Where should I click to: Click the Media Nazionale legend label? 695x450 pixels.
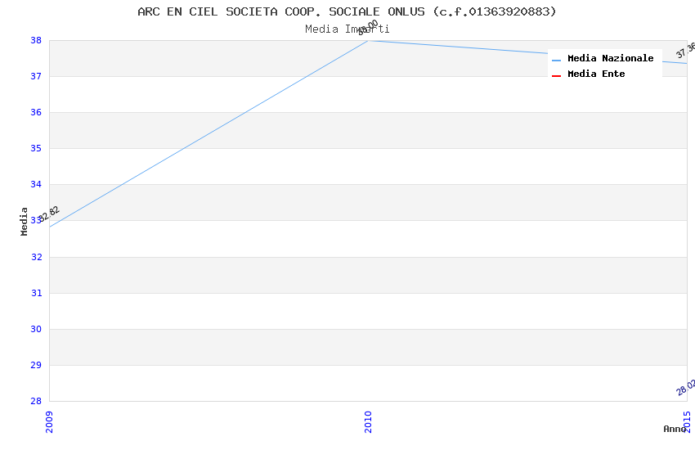tap(610, 58)
